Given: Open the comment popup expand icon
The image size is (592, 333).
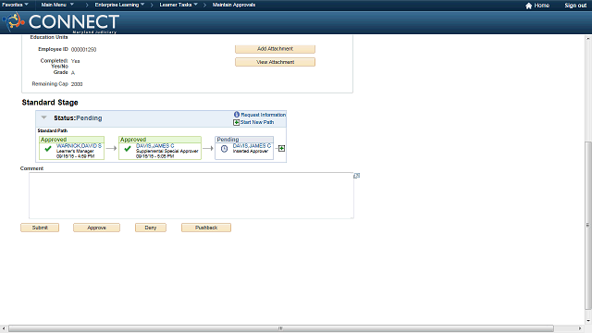Looking at the screenshot, I should pos(357,176).
